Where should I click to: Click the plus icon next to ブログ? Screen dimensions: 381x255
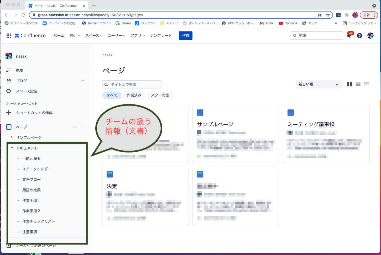pos(83,81)
